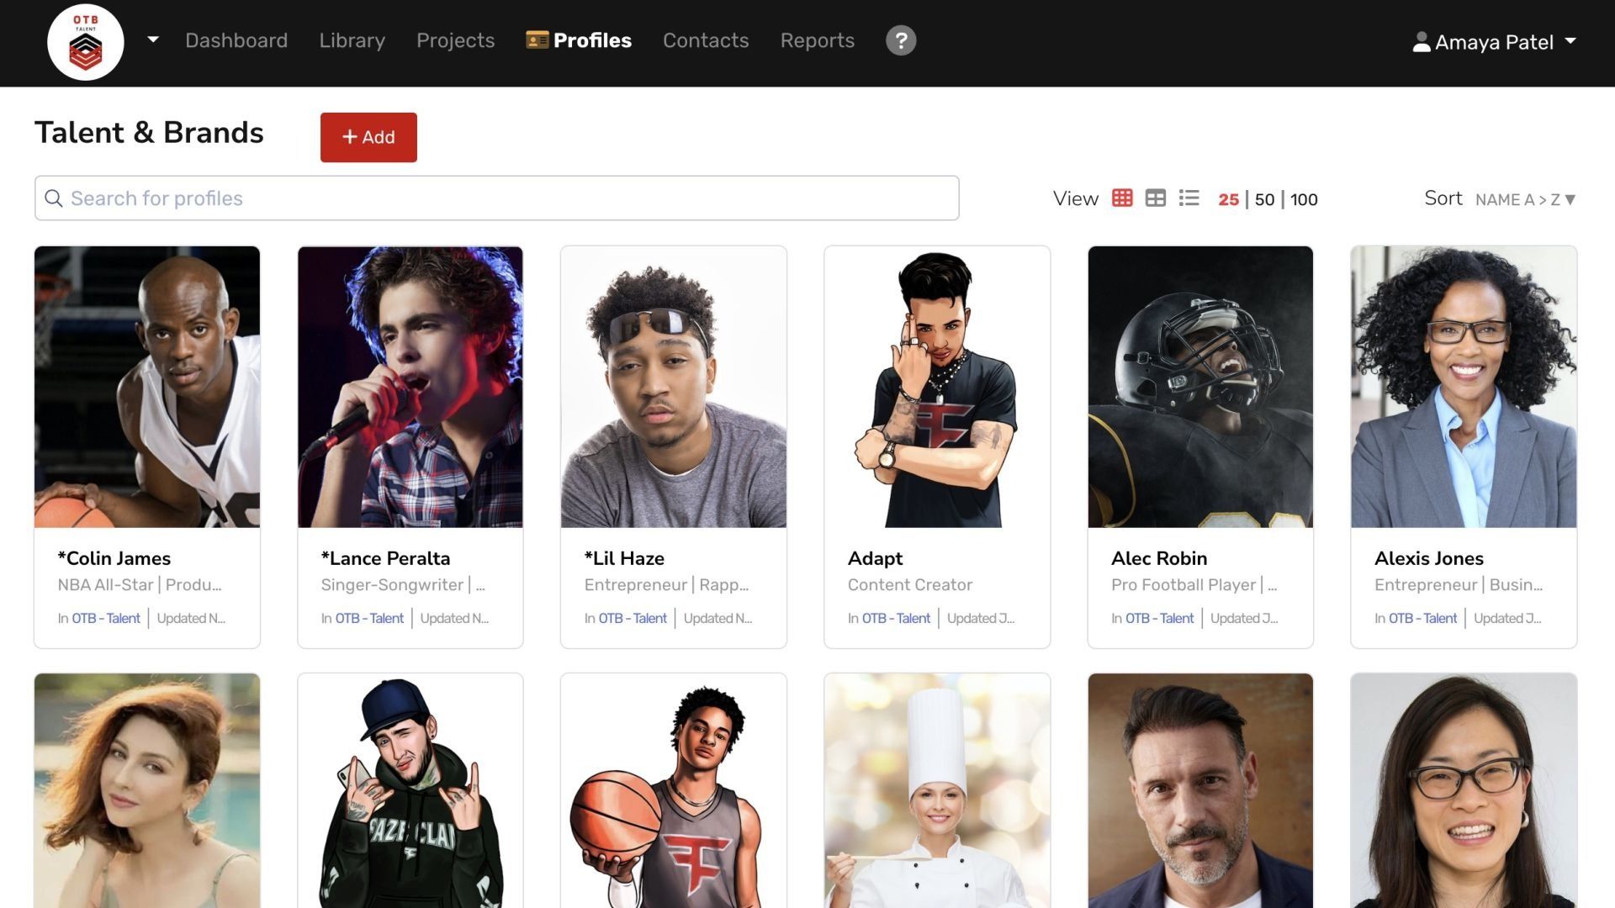Open the Alexis Jones profile photo
Viewport: 1615px width, 908px height.
(x=1463, y=387)
